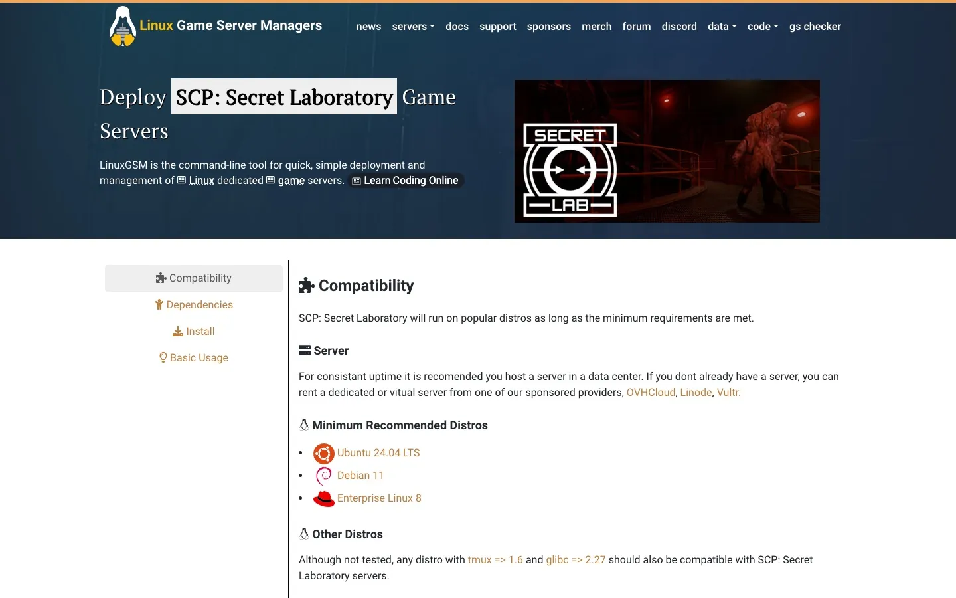The width and height of the screenshot is (956, 598).
Task: Open the forum link
Action: (x=637, y=27)
